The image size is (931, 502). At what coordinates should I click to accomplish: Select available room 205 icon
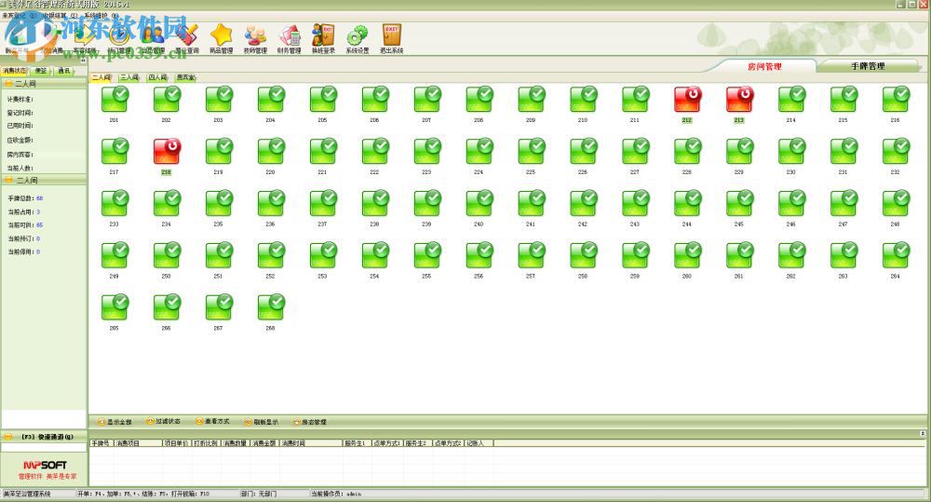[x=323, y=100]
